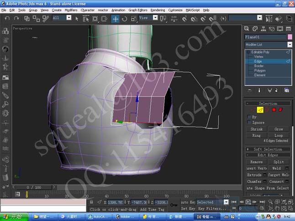Switch to the Modify command panel
The height and width of the screenshot is (221, 295).
coord(255,29)
